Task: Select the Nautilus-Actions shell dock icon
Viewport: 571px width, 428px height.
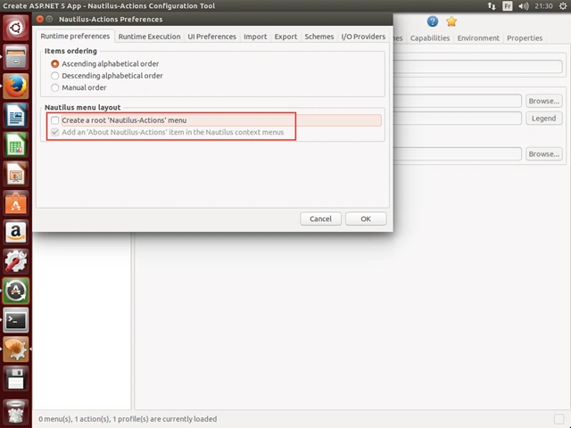Action: pos(16,349)
